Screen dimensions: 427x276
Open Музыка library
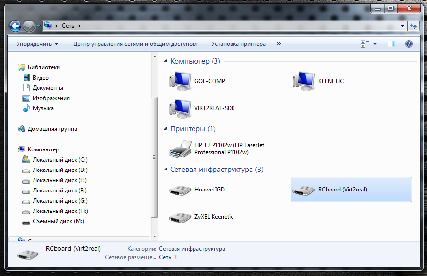click(43, 108)
